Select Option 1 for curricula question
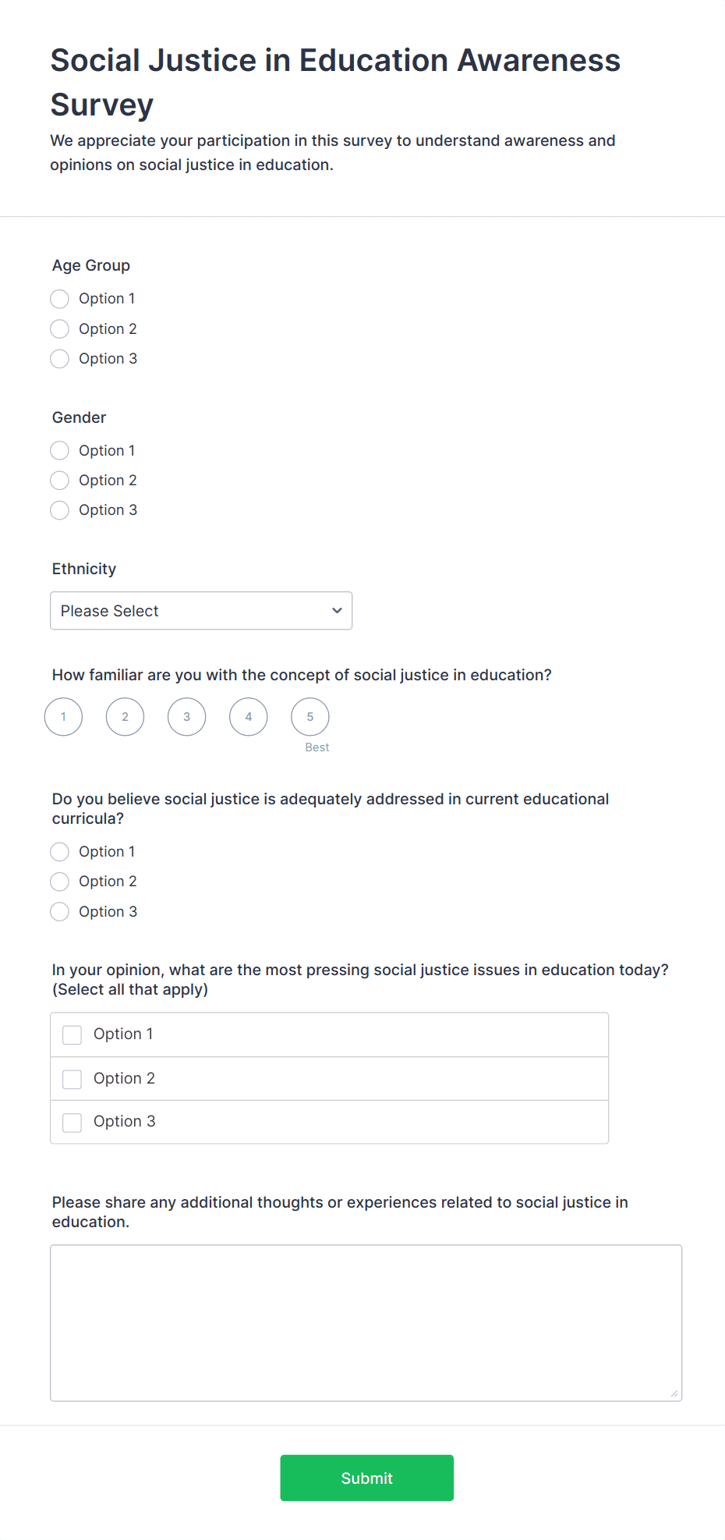 click(60, 852)
